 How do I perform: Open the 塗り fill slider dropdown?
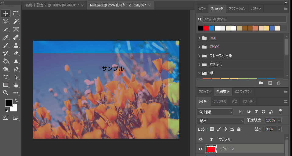[x=279, y=129]
